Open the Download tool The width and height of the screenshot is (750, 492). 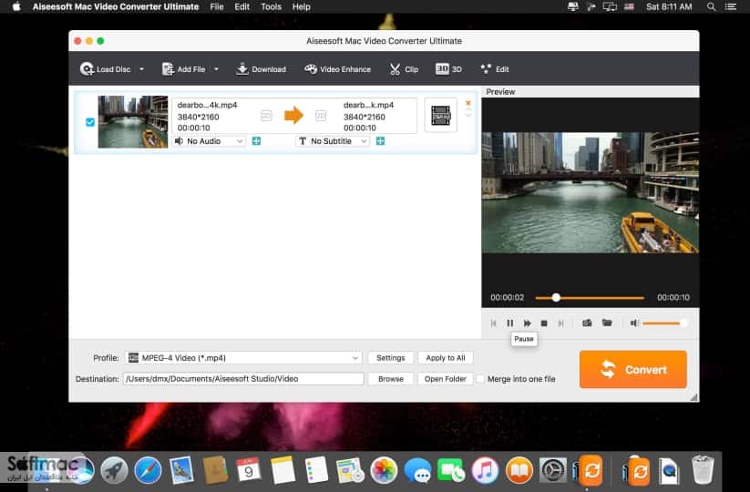[x=262, y=69]
